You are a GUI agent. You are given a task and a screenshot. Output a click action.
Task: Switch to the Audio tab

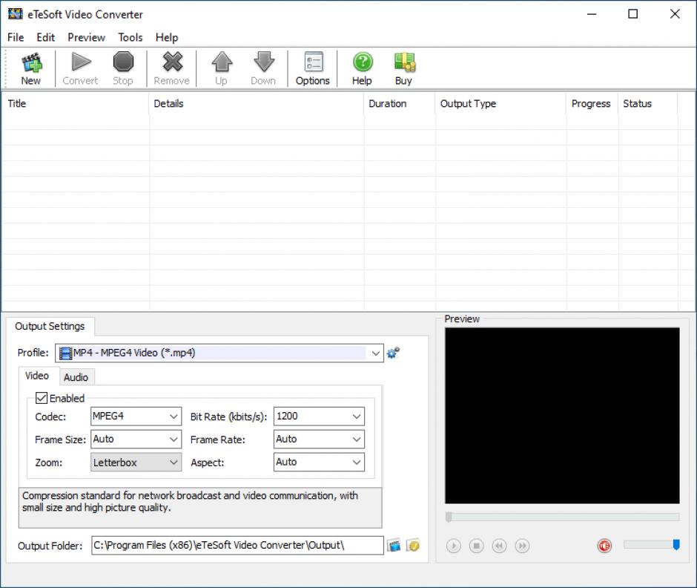[x=76, y=377]
